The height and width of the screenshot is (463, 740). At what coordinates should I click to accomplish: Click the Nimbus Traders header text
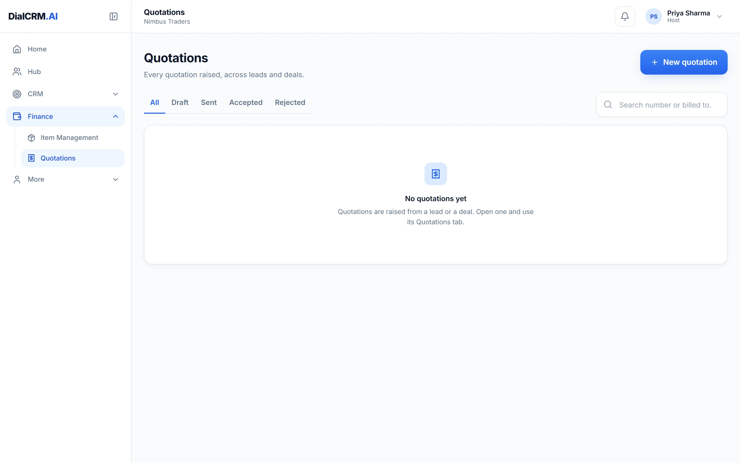coord(167,21)
